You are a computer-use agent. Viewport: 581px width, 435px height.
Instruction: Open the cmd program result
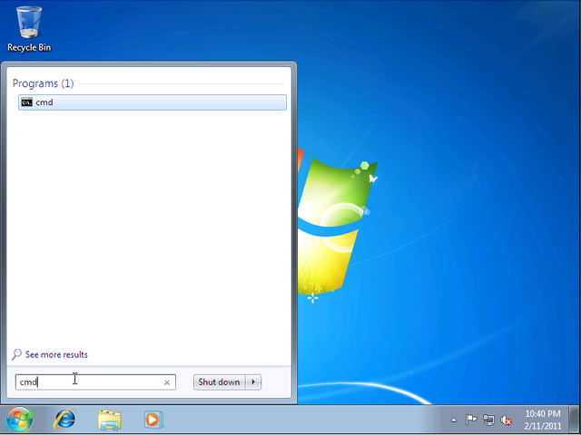(153, 102)
